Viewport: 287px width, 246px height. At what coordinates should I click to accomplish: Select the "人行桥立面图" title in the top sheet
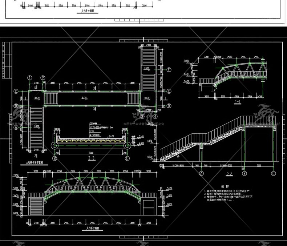[88, 11]
